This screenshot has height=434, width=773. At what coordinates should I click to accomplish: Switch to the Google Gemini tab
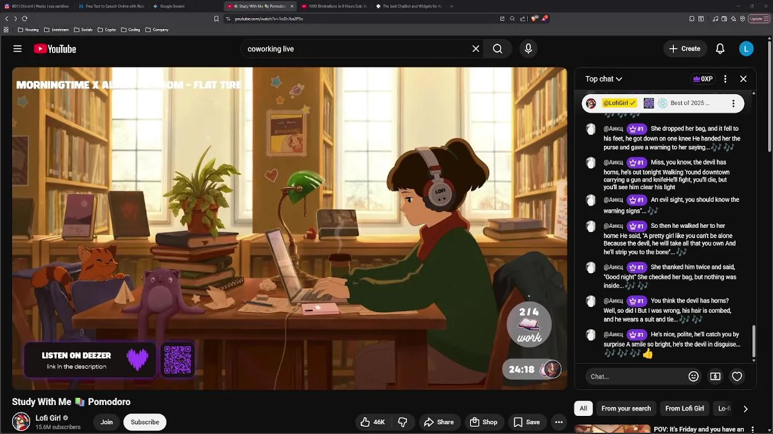pyautogui.click(x=185, y=6)
